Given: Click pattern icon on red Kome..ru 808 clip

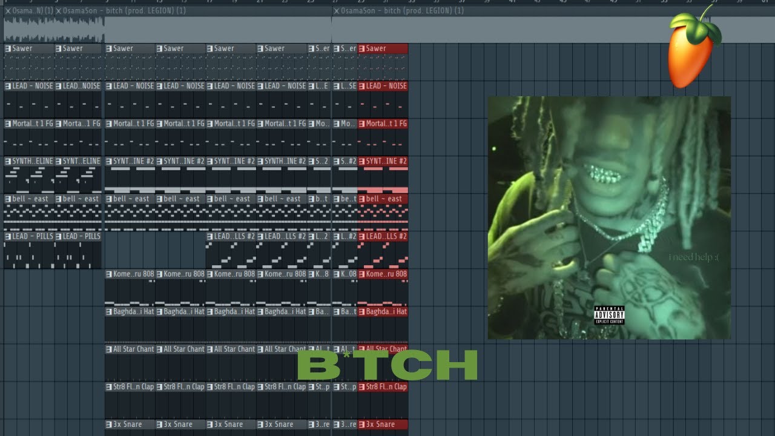Looking at the screenshot, I should click(361, 274).
